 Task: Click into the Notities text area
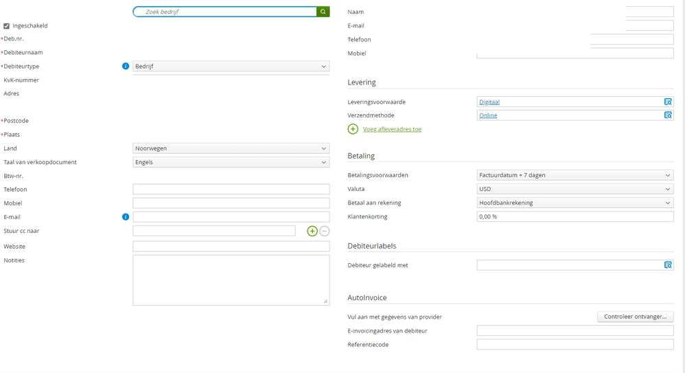point(231,280)
